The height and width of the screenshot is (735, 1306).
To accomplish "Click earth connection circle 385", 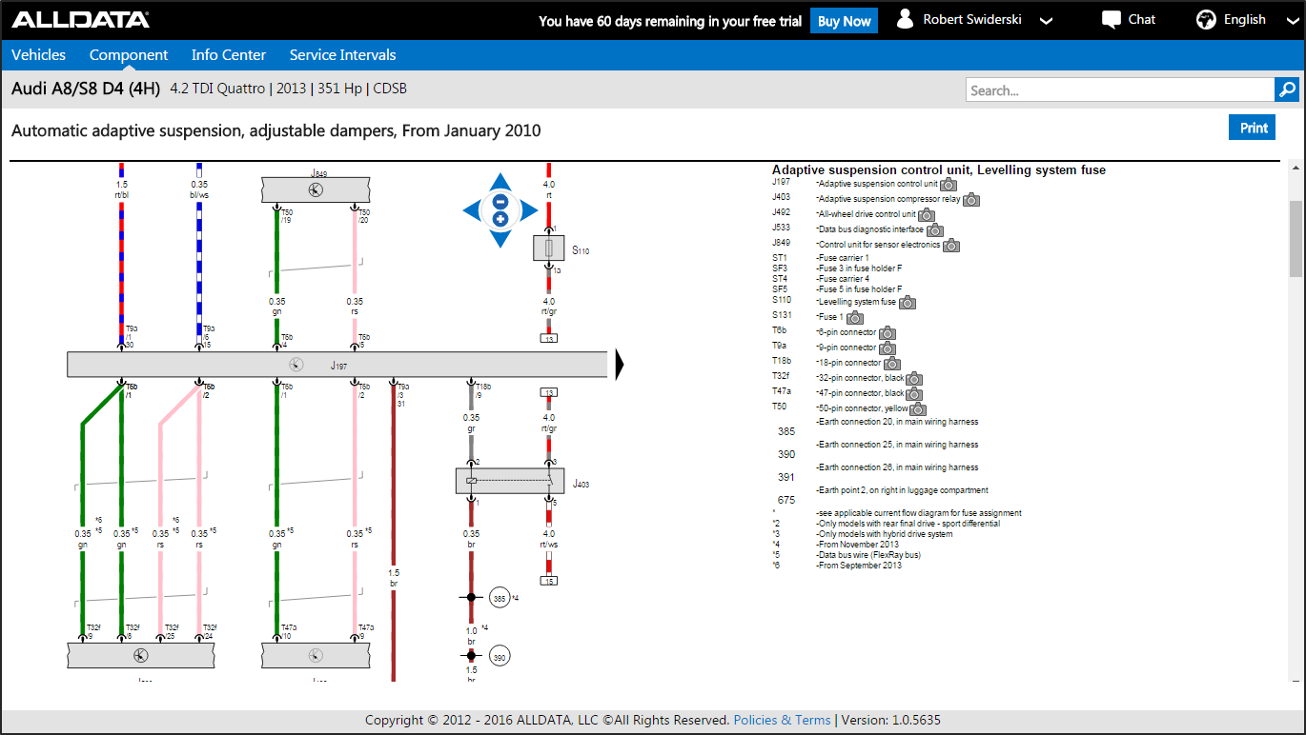I will pos(500,599).
